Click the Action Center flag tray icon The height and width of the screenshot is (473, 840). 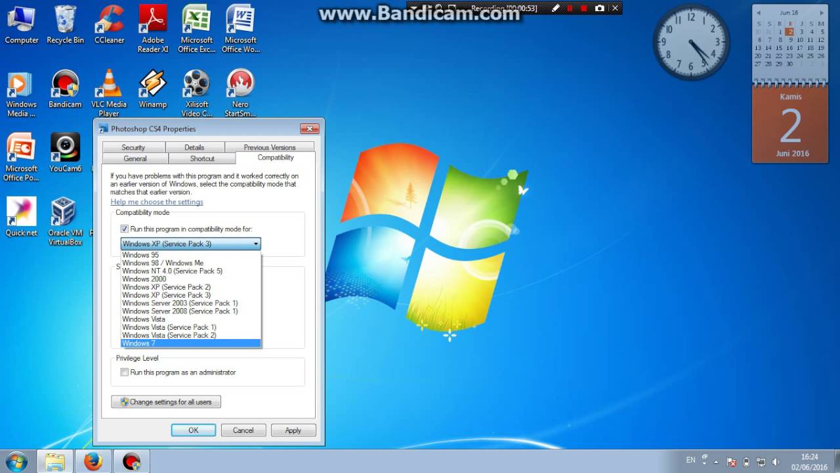731,462
